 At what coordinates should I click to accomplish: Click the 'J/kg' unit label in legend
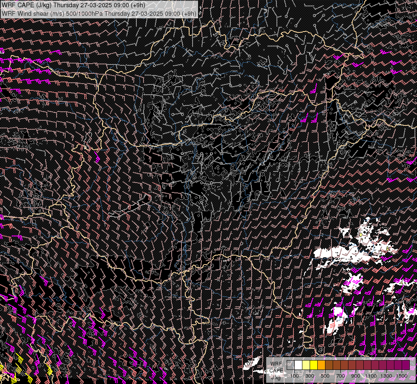coord(276,377)
